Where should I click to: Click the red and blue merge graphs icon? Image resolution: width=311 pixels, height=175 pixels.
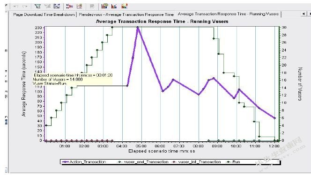(70, 6)
